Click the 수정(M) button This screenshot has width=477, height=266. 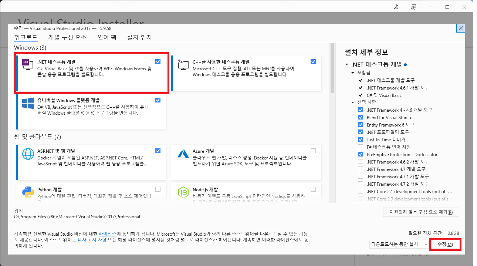[445, 245]
